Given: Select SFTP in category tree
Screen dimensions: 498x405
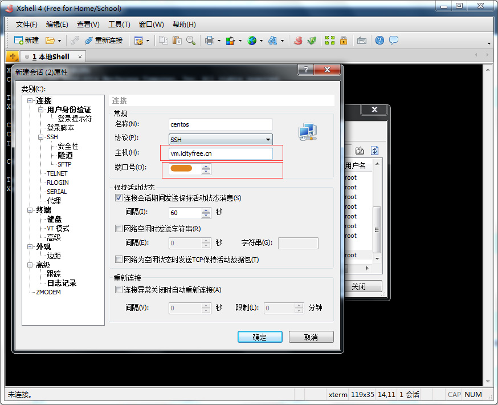Looking at the screenshot, I should pyautogui.click(x=64, y=164).
